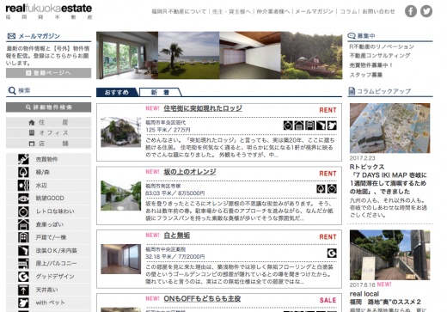Viewport: 447px width, 312px height.
Task: Select the 住居 search button
Action: coord(49,122)
